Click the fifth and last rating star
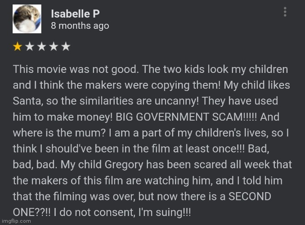Image resolution: width=305 pixels, height=225 pixels. coord(66,46)
